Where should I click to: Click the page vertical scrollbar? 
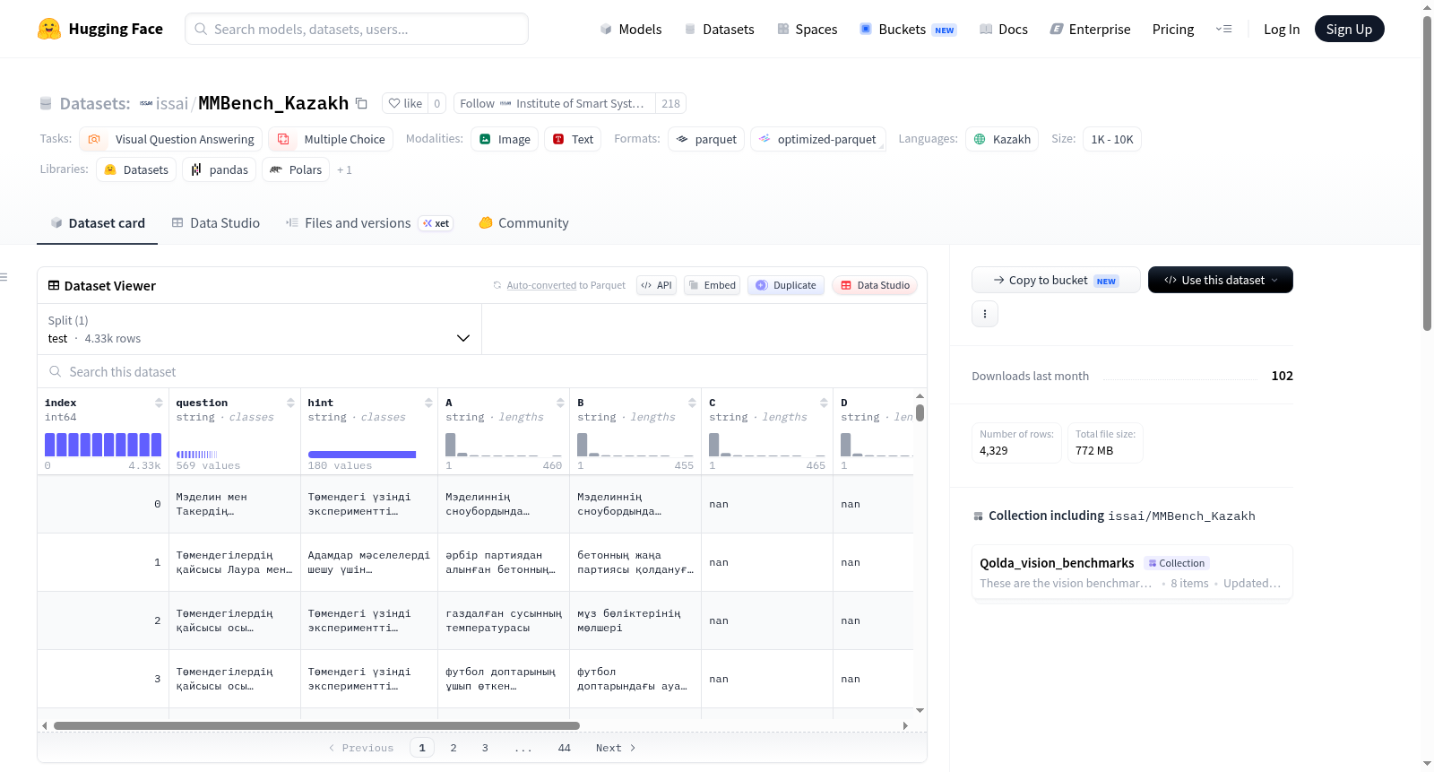[x=1427, y=174]
